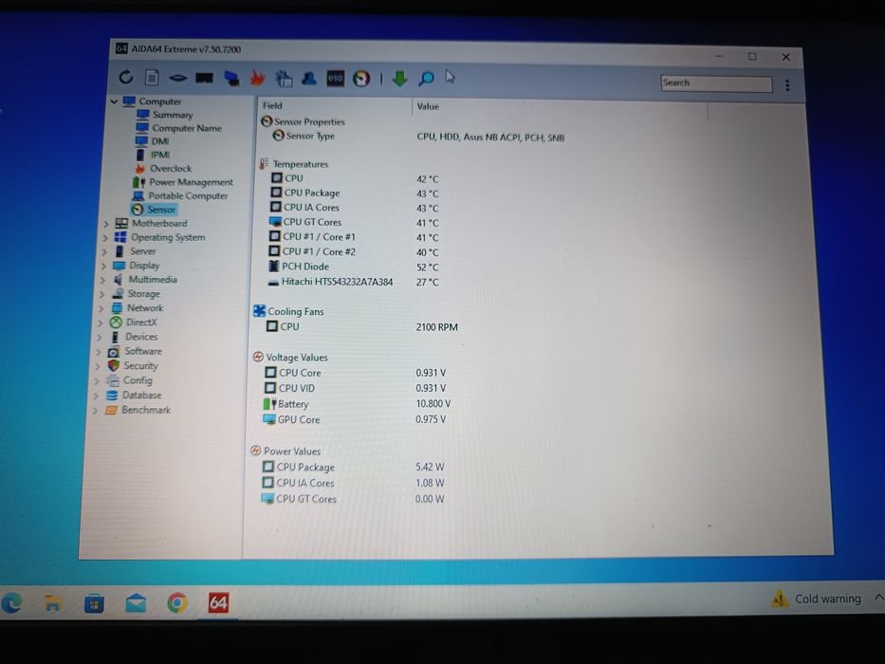Open Google Chrome from the taskbar
The height and width of the screenshot is (664, 885).
pyautogui.click(x=177, y=603)
